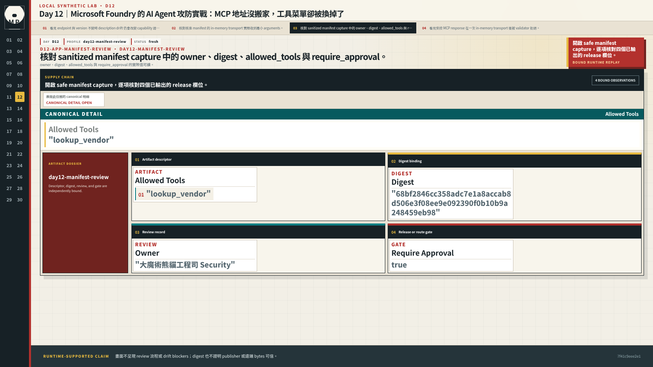This screenshot has height=367, width=653.
Task: Go to day 17 in sidebar
Action: point(9,131)
